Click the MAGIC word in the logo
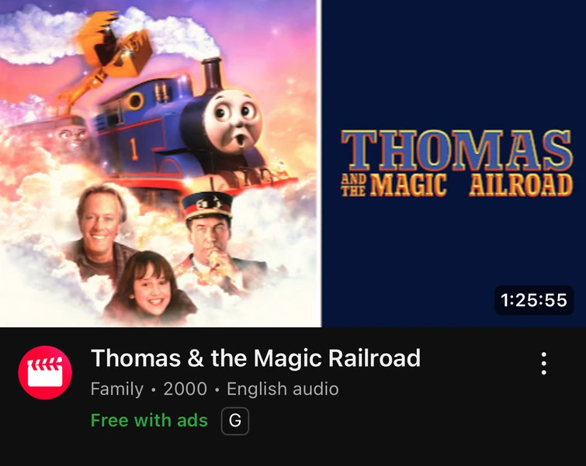Image resolution: width=586 pixels, height=466 pixels. (x=408, y=185)
